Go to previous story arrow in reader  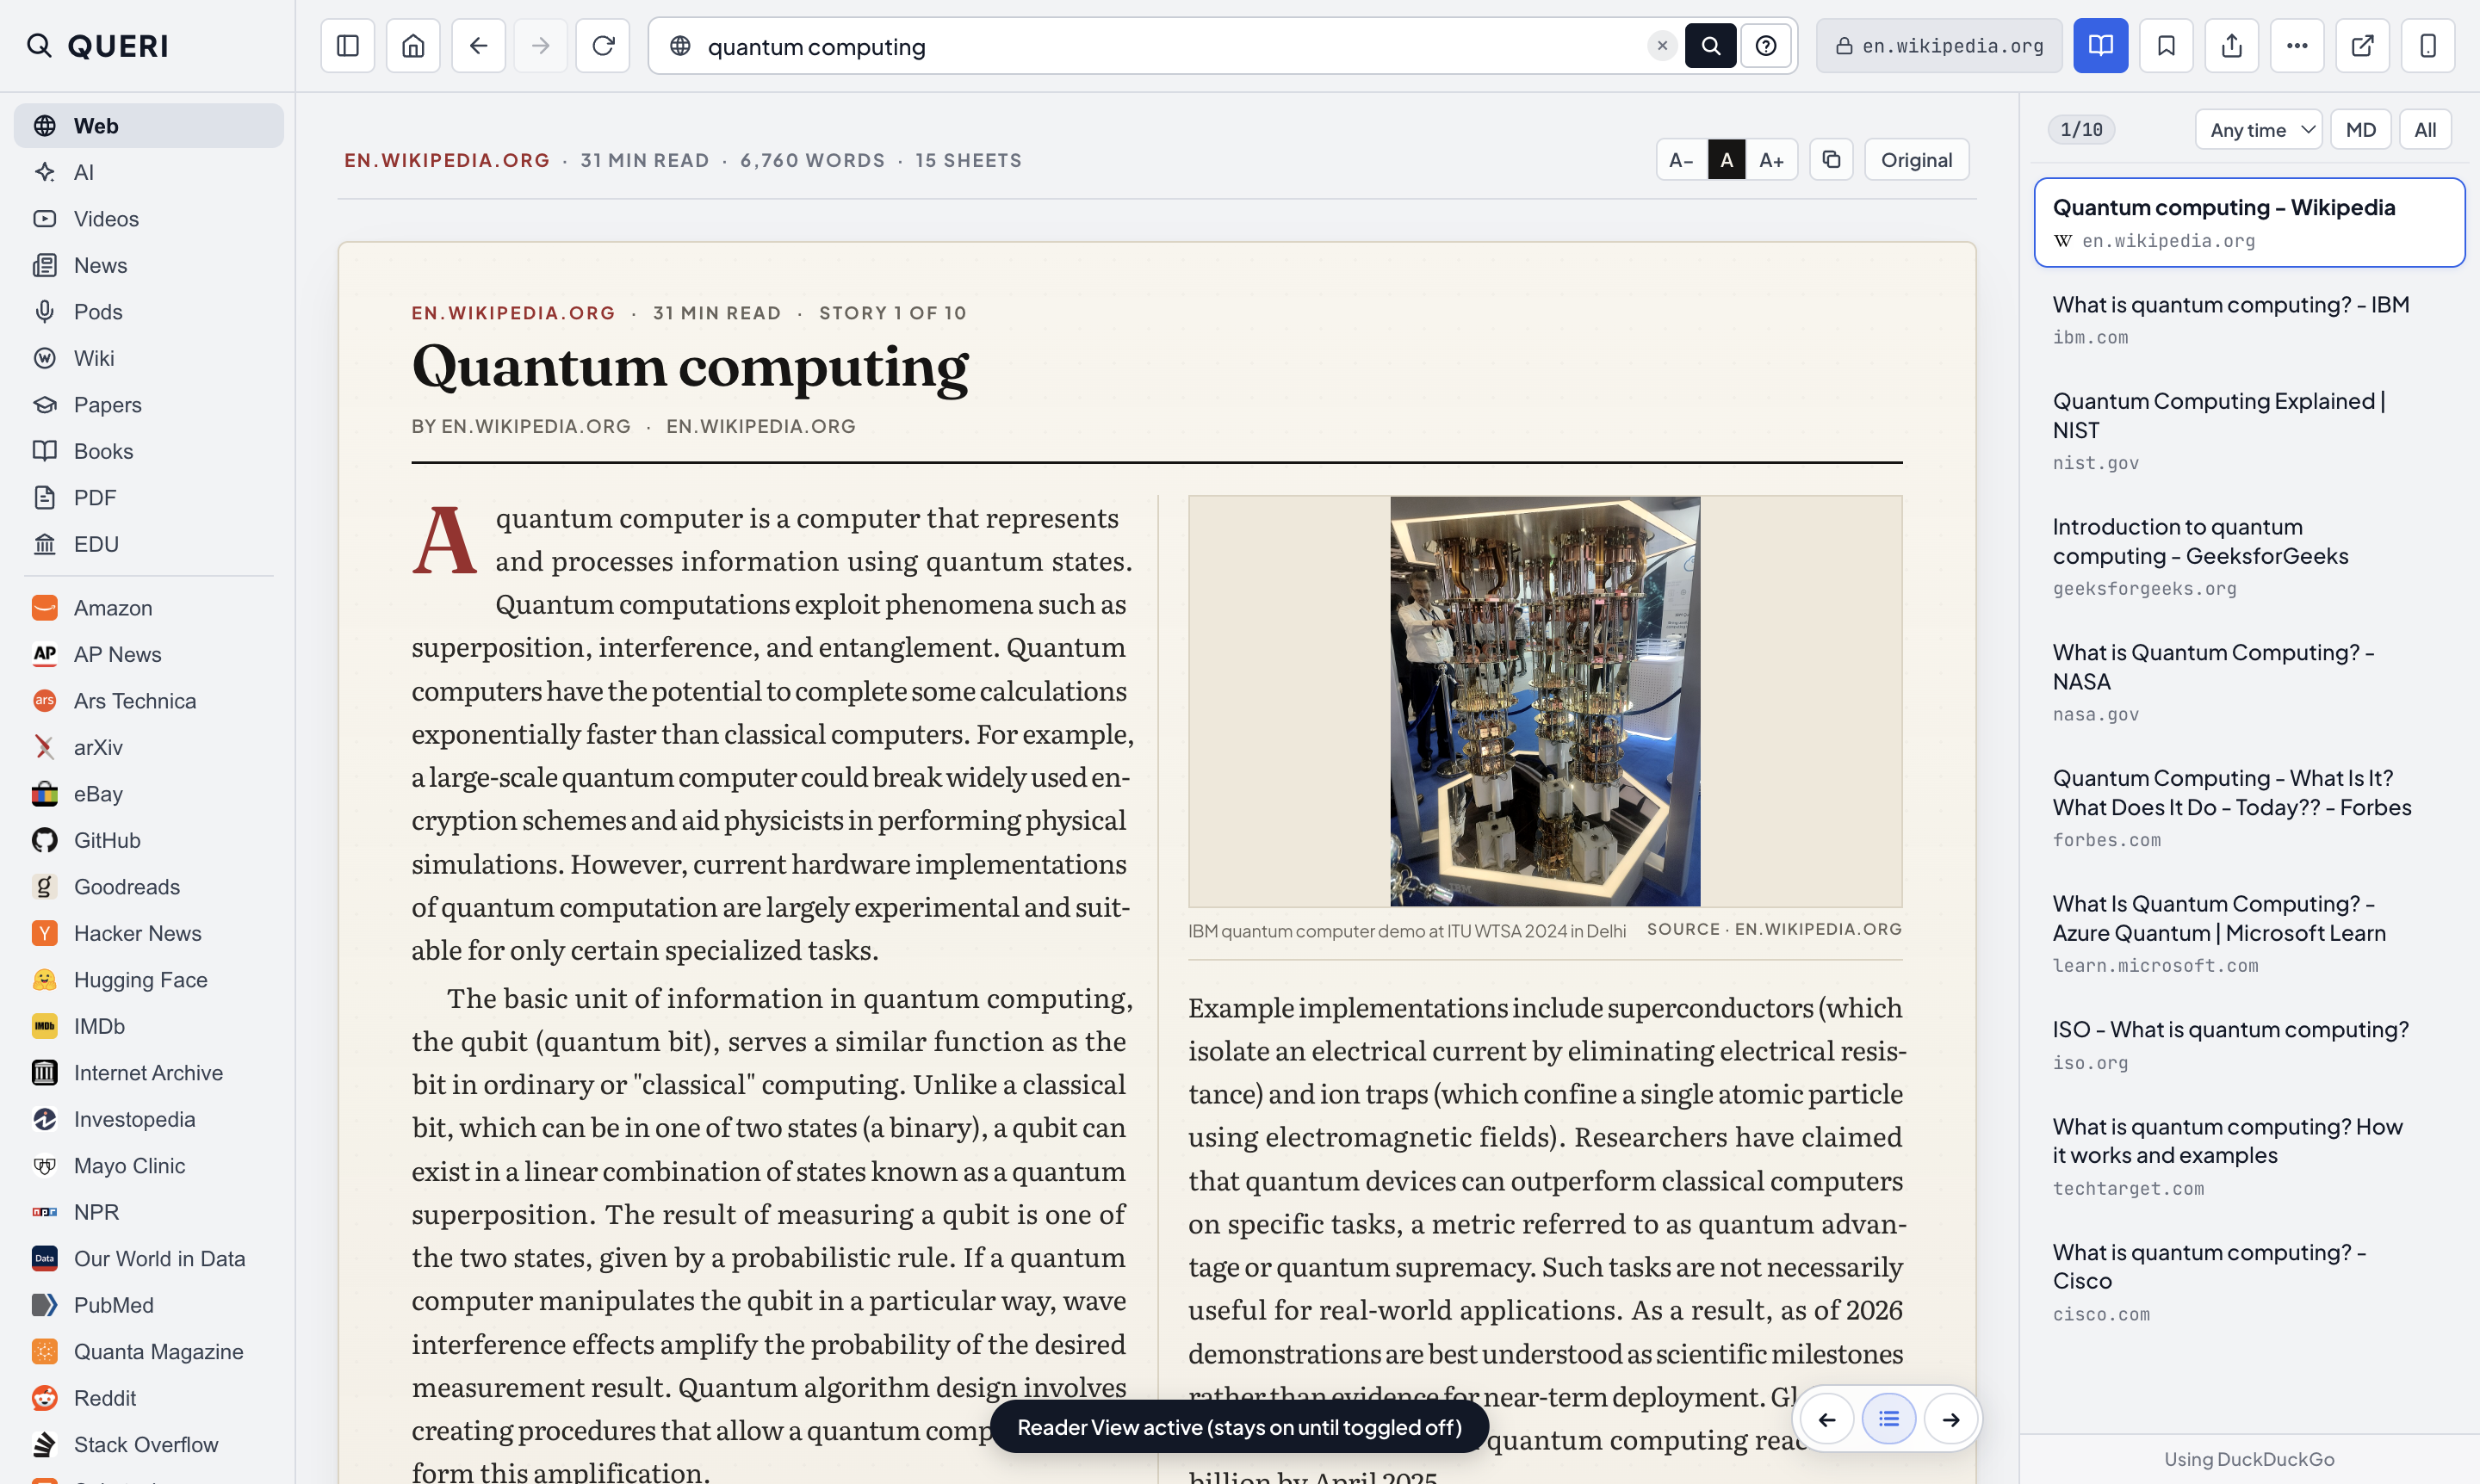click(x=1826, y=1419)
